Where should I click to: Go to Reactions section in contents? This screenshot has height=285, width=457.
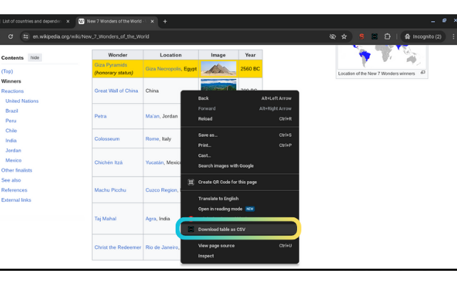click(x=12, y=91)
